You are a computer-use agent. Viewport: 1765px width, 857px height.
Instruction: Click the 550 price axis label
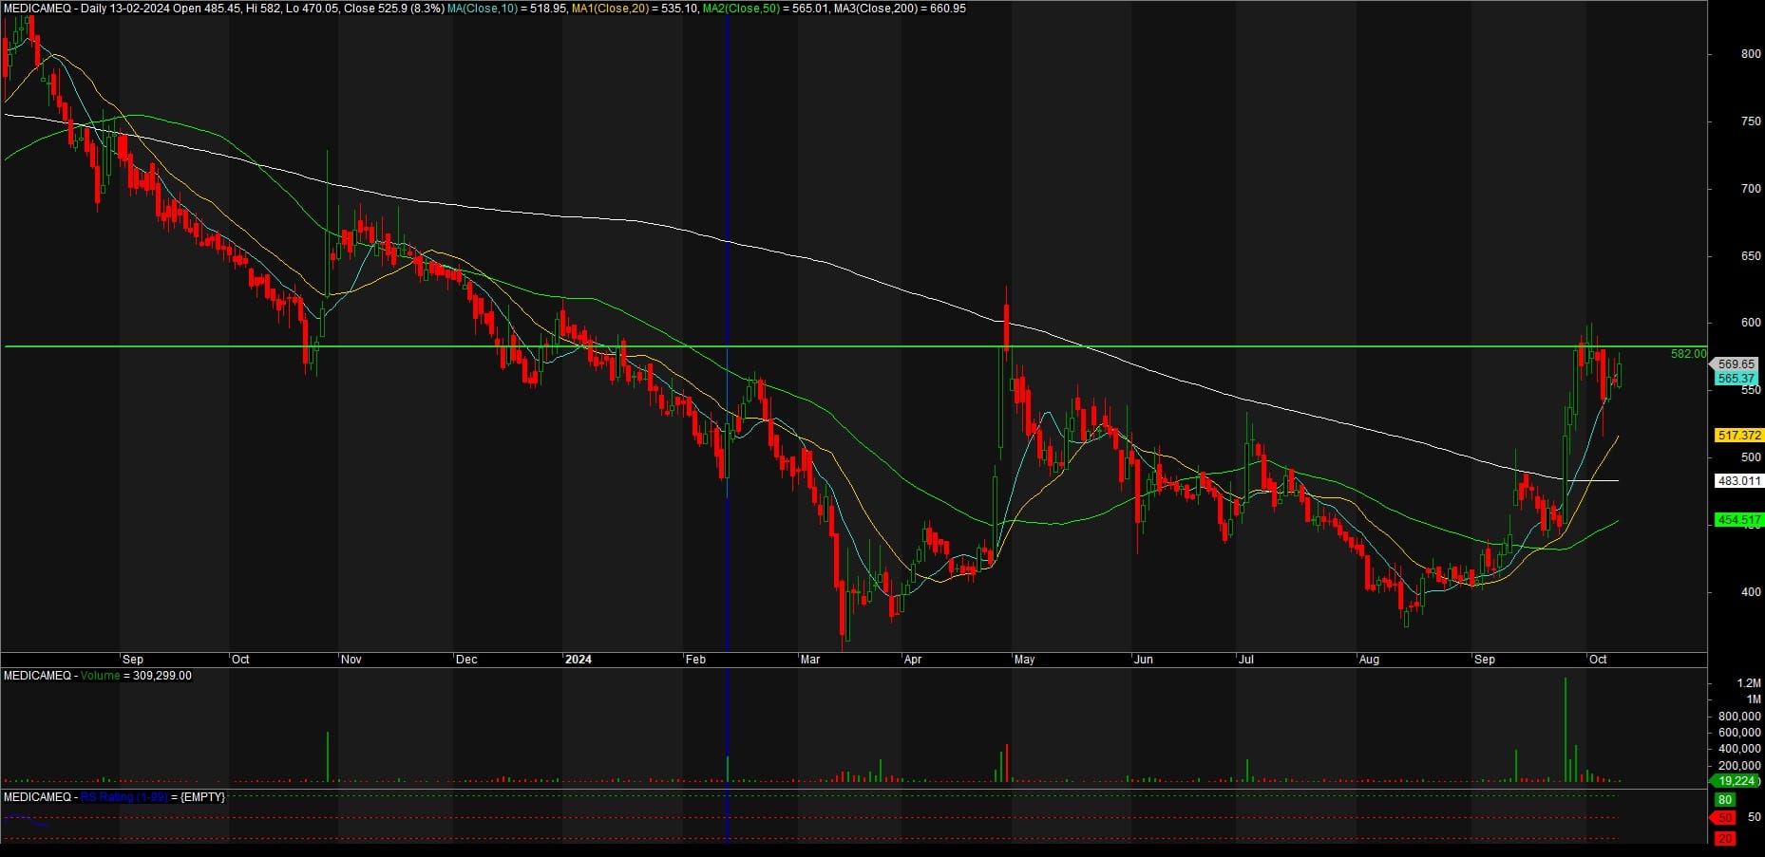tap(1751, 390)
